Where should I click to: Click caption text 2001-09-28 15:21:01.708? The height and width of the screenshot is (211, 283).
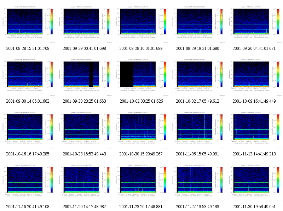28,49
